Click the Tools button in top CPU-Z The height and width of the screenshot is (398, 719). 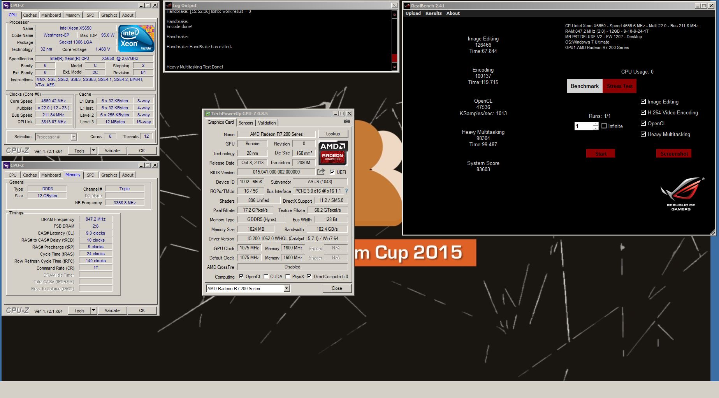tap(79, 151)
